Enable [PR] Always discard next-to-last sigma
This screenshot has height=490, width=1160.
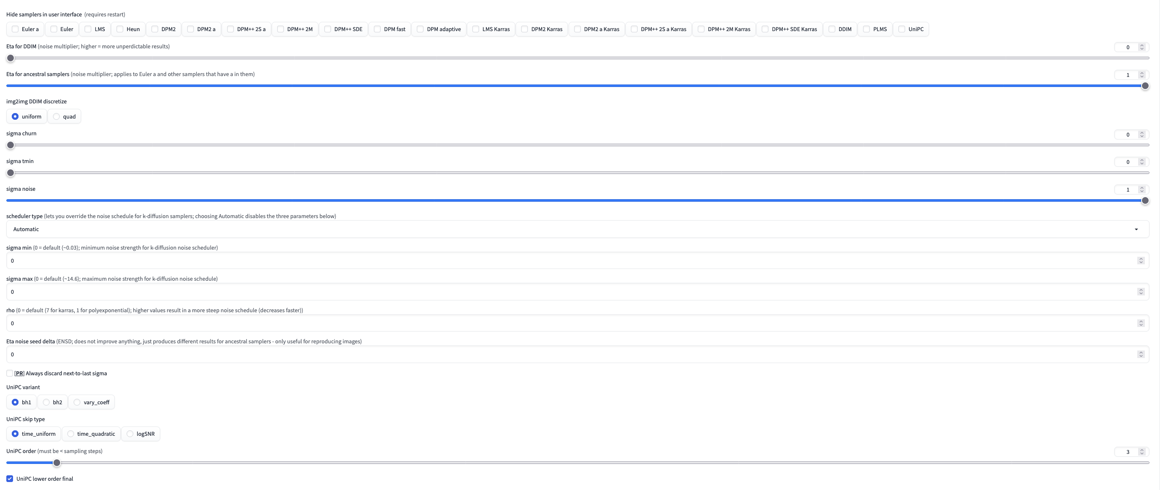tap(9, 373)
